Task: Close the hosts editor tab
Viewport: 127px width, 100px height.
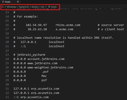Action: (x=18, y=2)
